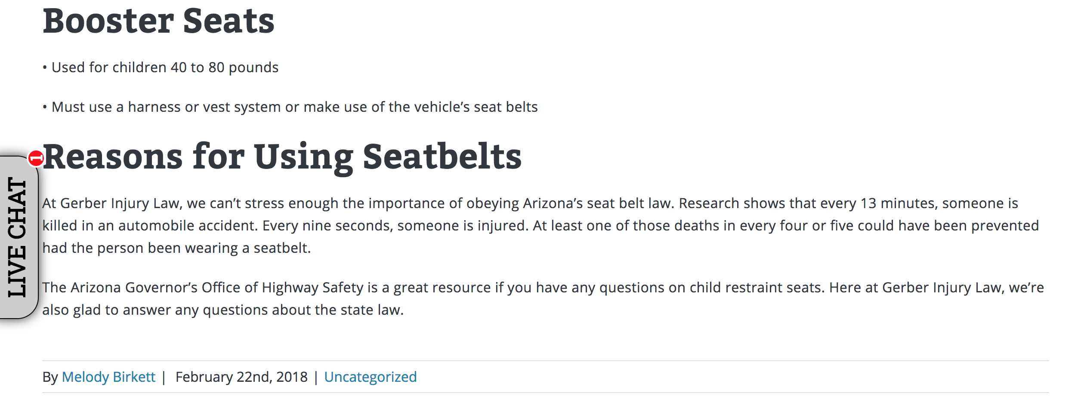The width and height of the screenshot is (1081, 399).
Task: Open author Melody Birkett's page
Action: pos(108,377)
